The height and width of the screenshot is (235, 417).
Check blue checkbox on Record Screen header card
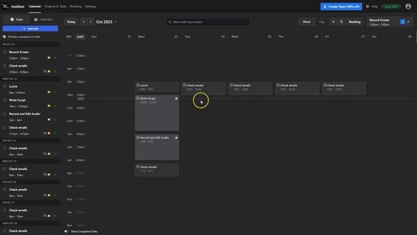403,22
